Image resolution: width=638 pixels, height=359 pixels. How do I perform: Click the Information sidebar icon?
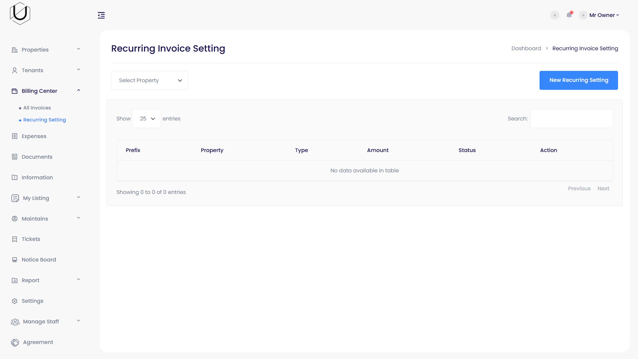point(15,177)
